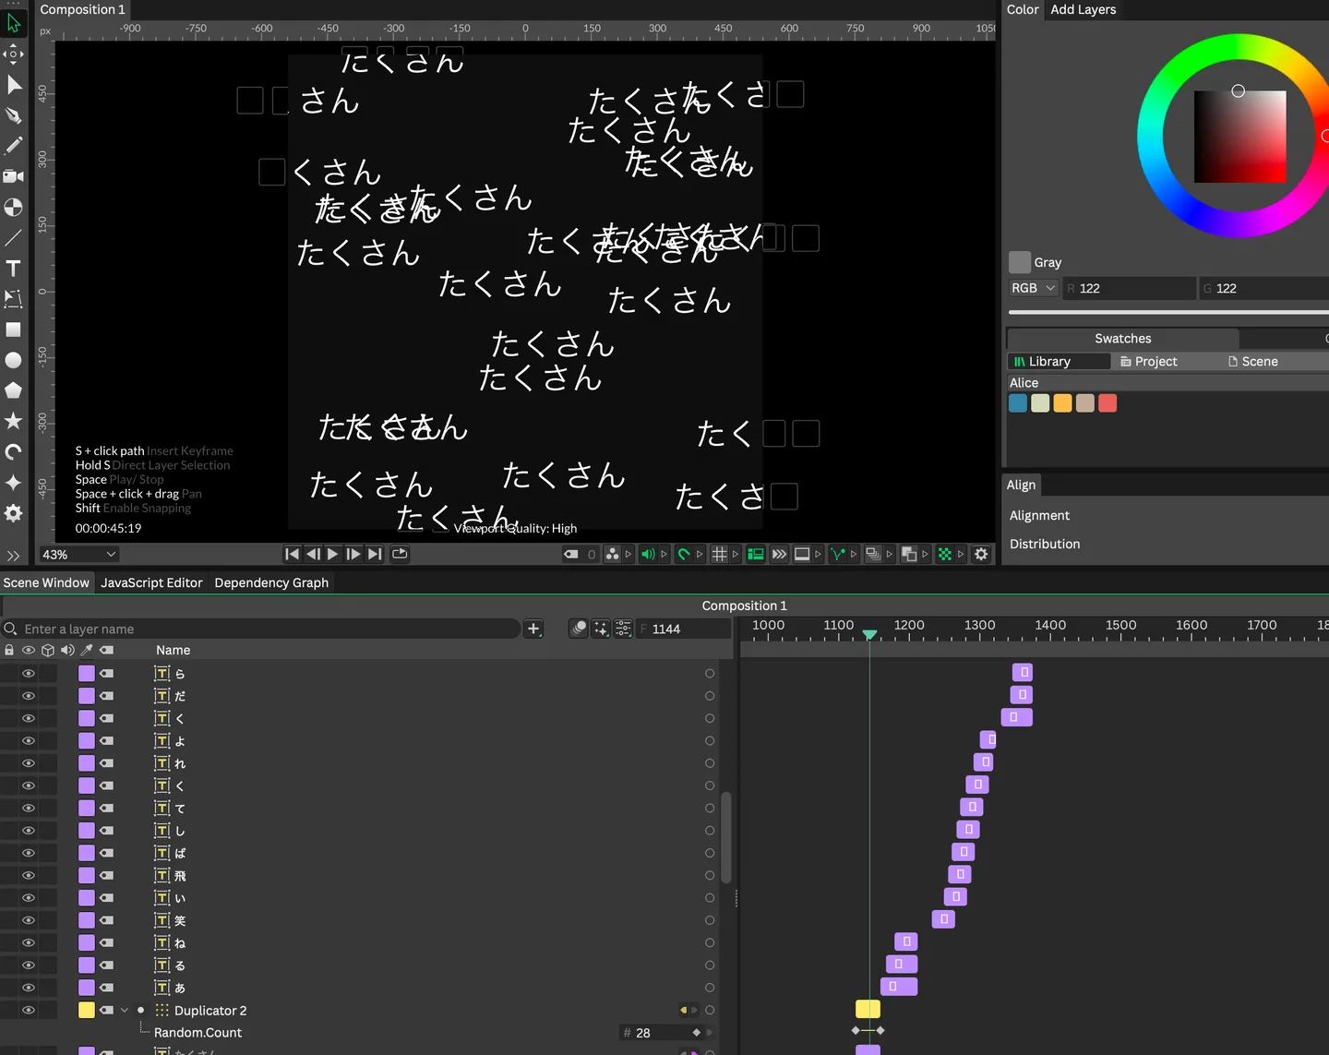The width and height of the screenshot is (1329, 1055).
Task: Click the plus button beside layer search
Action: [533, 629]
